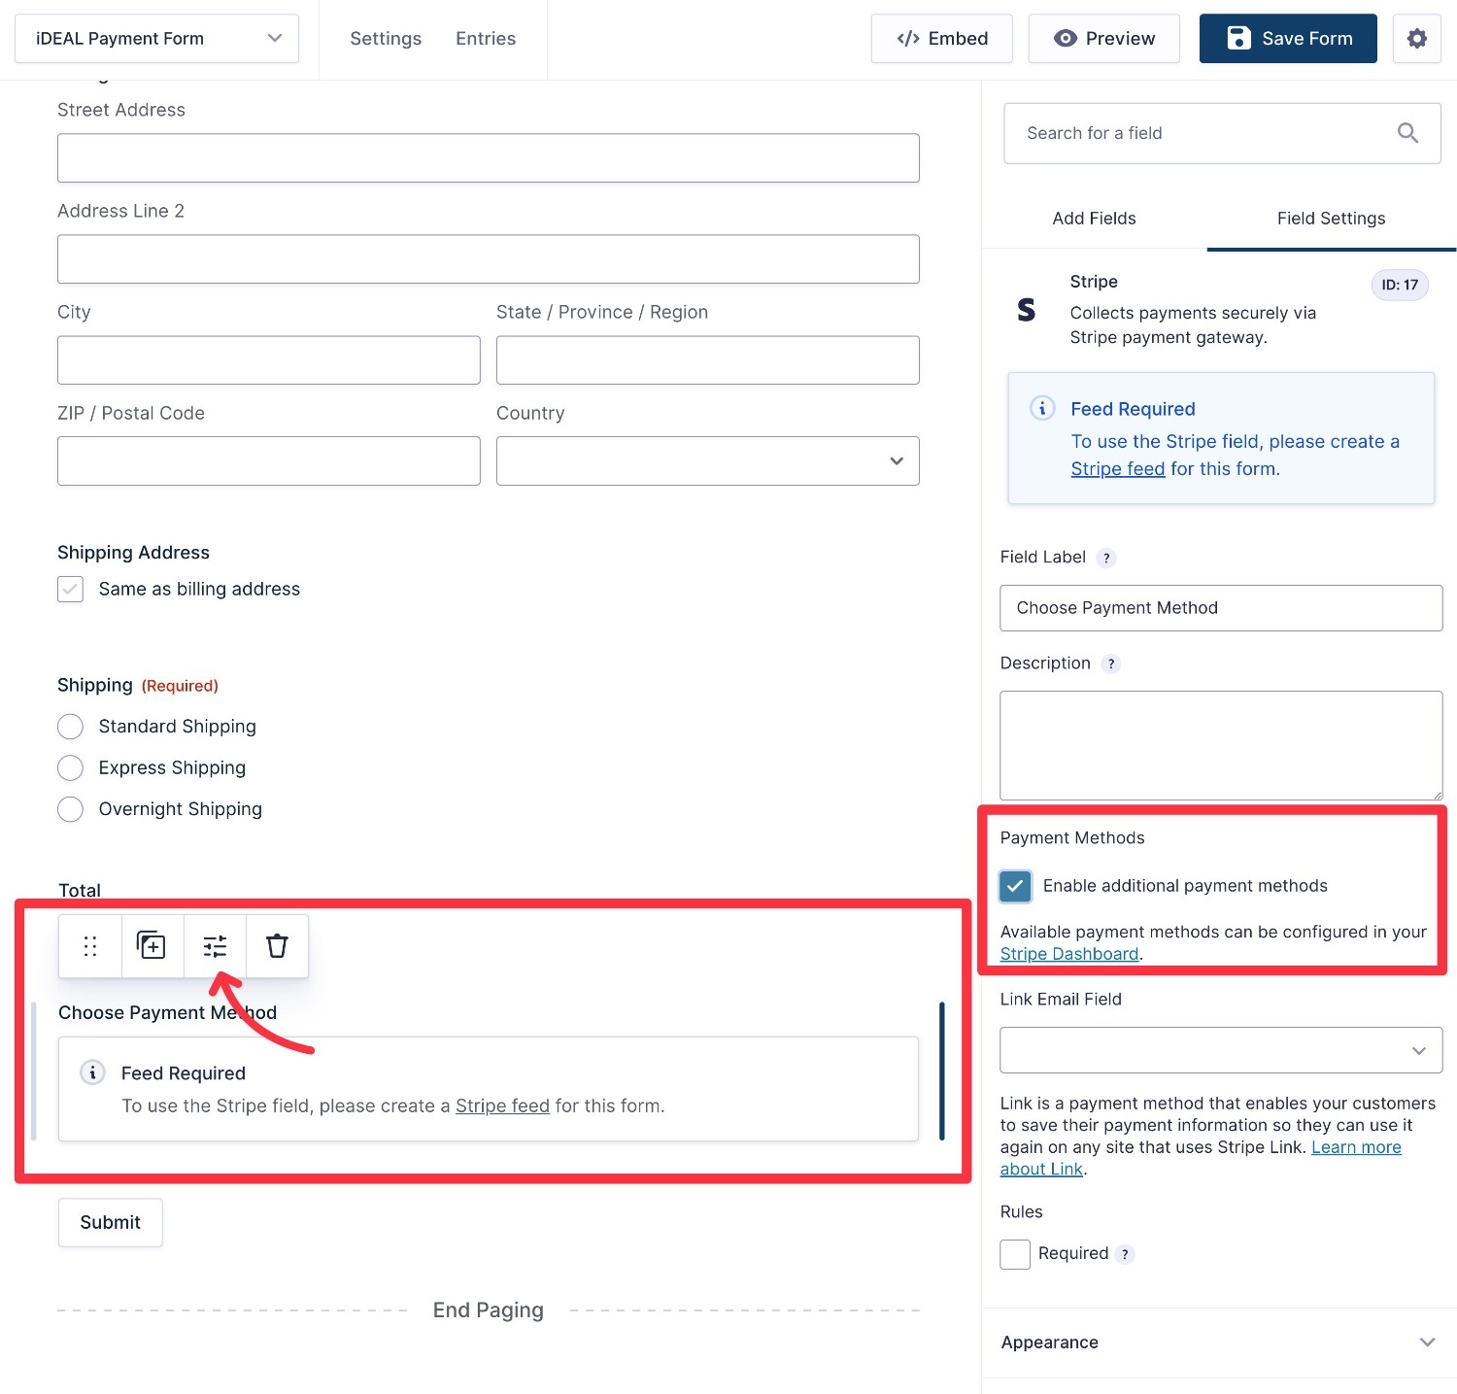This screenshot has height=1394, width=1457.
Task: Open the iDEAL Payment Form switcher dropdown
Action: tap(156, 39)
